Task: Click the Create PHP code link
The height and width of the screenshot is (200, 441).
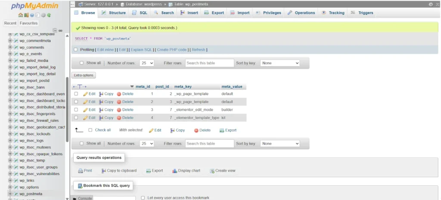Action: (x=172, y=50)
